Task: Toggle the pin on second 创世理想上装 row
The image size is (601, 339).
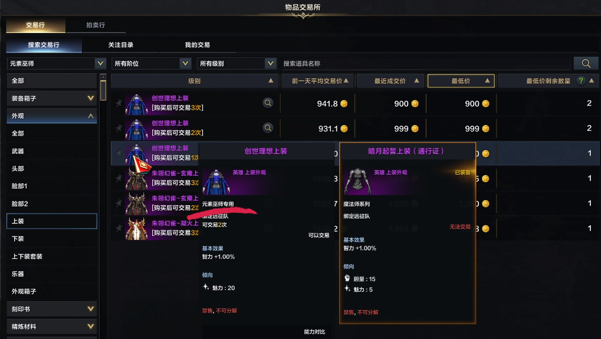Action: point(119,128)
